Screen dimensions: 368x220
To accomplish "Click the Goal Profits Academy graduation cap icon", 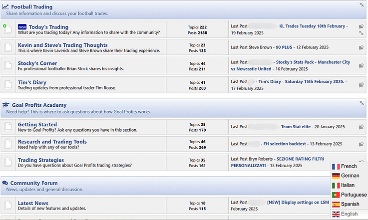I will point(5,105).
